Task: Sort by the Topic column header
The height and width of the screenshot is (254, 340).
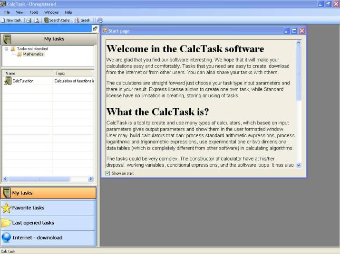Action: (x=73, y=73)
